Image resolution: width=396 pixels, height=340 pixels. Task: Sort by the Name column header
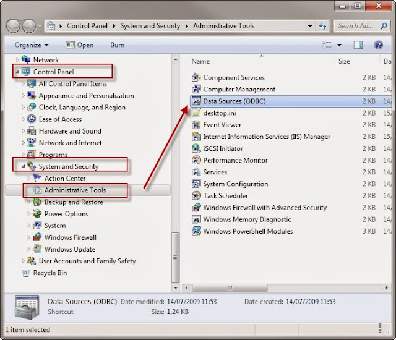(200, 61)
